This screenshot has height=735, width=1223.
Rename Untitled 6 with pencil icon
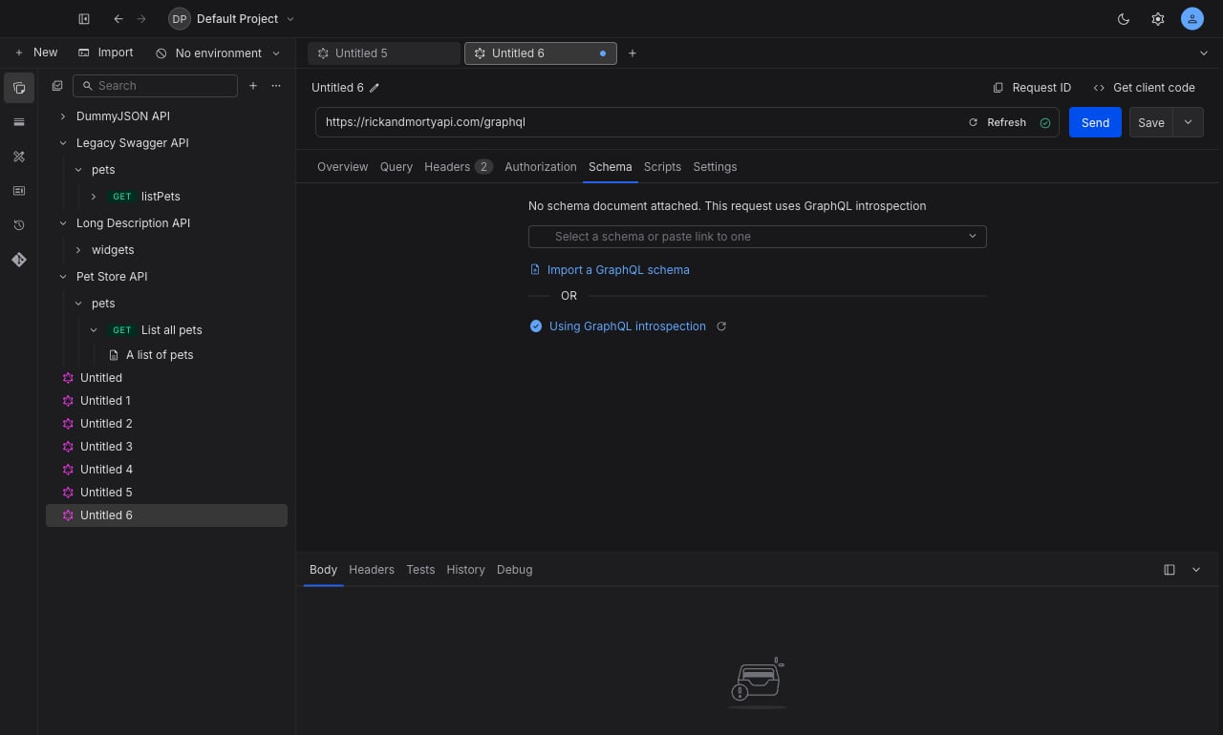tap(375, 88)
